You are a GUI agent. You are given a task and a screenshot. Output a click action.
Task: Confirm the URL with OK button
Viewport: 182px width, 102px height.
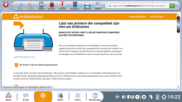click(172, 6)
